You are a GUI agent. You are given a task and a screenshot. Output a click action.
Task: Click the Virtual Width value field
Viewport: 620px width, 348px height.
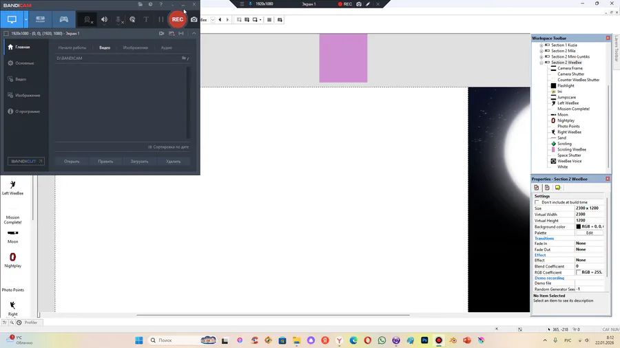(589, 215)
